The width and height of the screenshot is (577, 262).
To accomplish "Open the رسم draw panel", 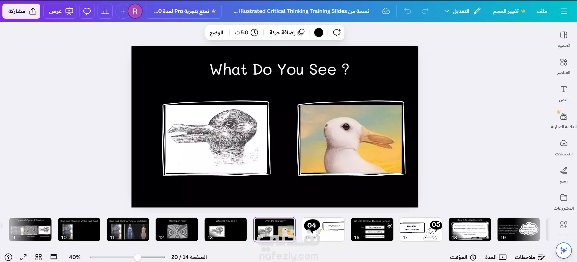I will tap(564, 175).
